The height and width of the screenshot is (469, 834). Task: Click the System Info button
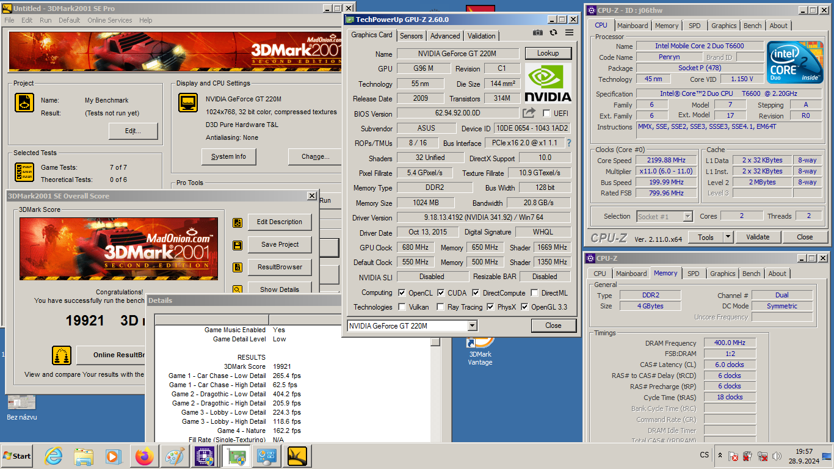229,157
